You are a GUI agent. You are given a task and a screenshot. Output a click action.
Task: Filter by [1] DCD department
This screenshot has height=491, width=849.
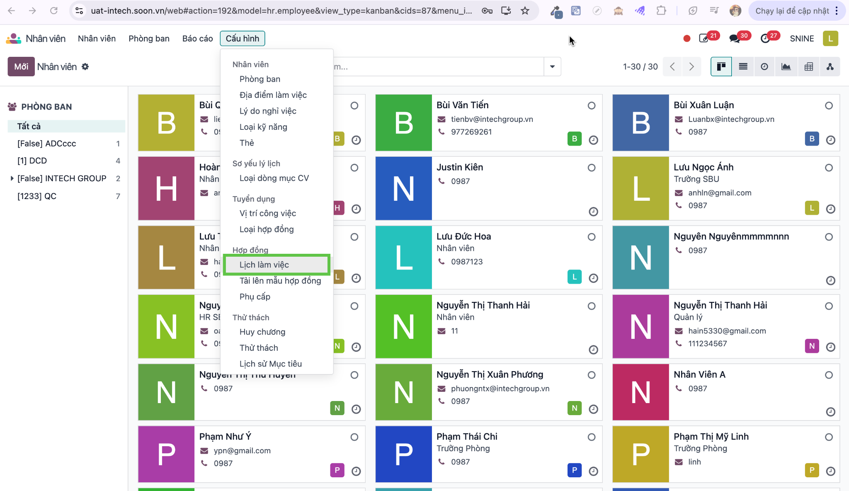pos(66,160)
